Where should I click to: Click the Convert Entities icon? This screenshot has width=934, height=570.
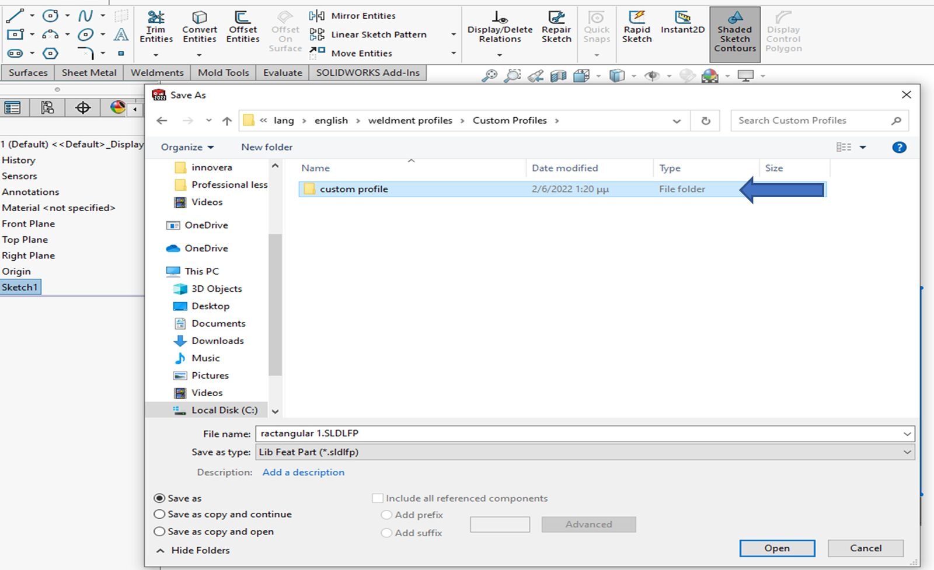200,27
